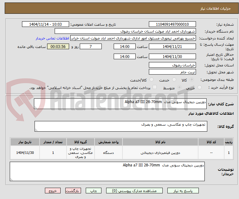Open اطلاعات تماس خریدار link
Image resolution: width=239 pixels, height=199 pixels.
pos(52,38)
